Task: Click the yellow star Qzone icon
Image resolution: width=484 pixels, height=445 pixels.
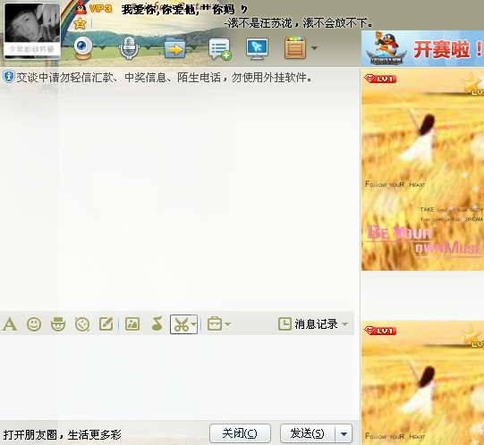Action: [x=80, y=23]
